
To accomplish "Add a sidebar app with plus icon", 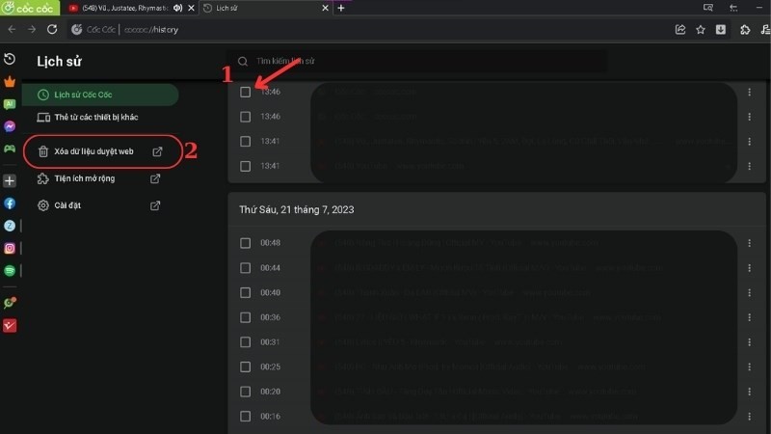I will [x=10, y=180].
